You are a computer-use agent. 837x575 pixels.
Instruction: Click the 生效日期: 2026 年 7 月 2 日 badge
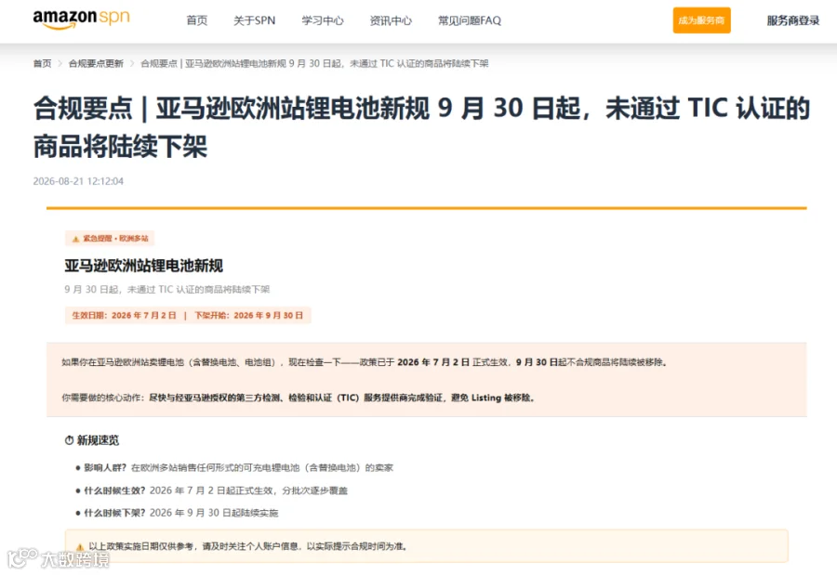[x=124, y=315]
